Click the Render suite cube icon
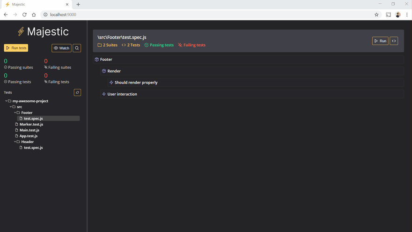The height and width of the screenshot is (232, 412). (104, 71)
